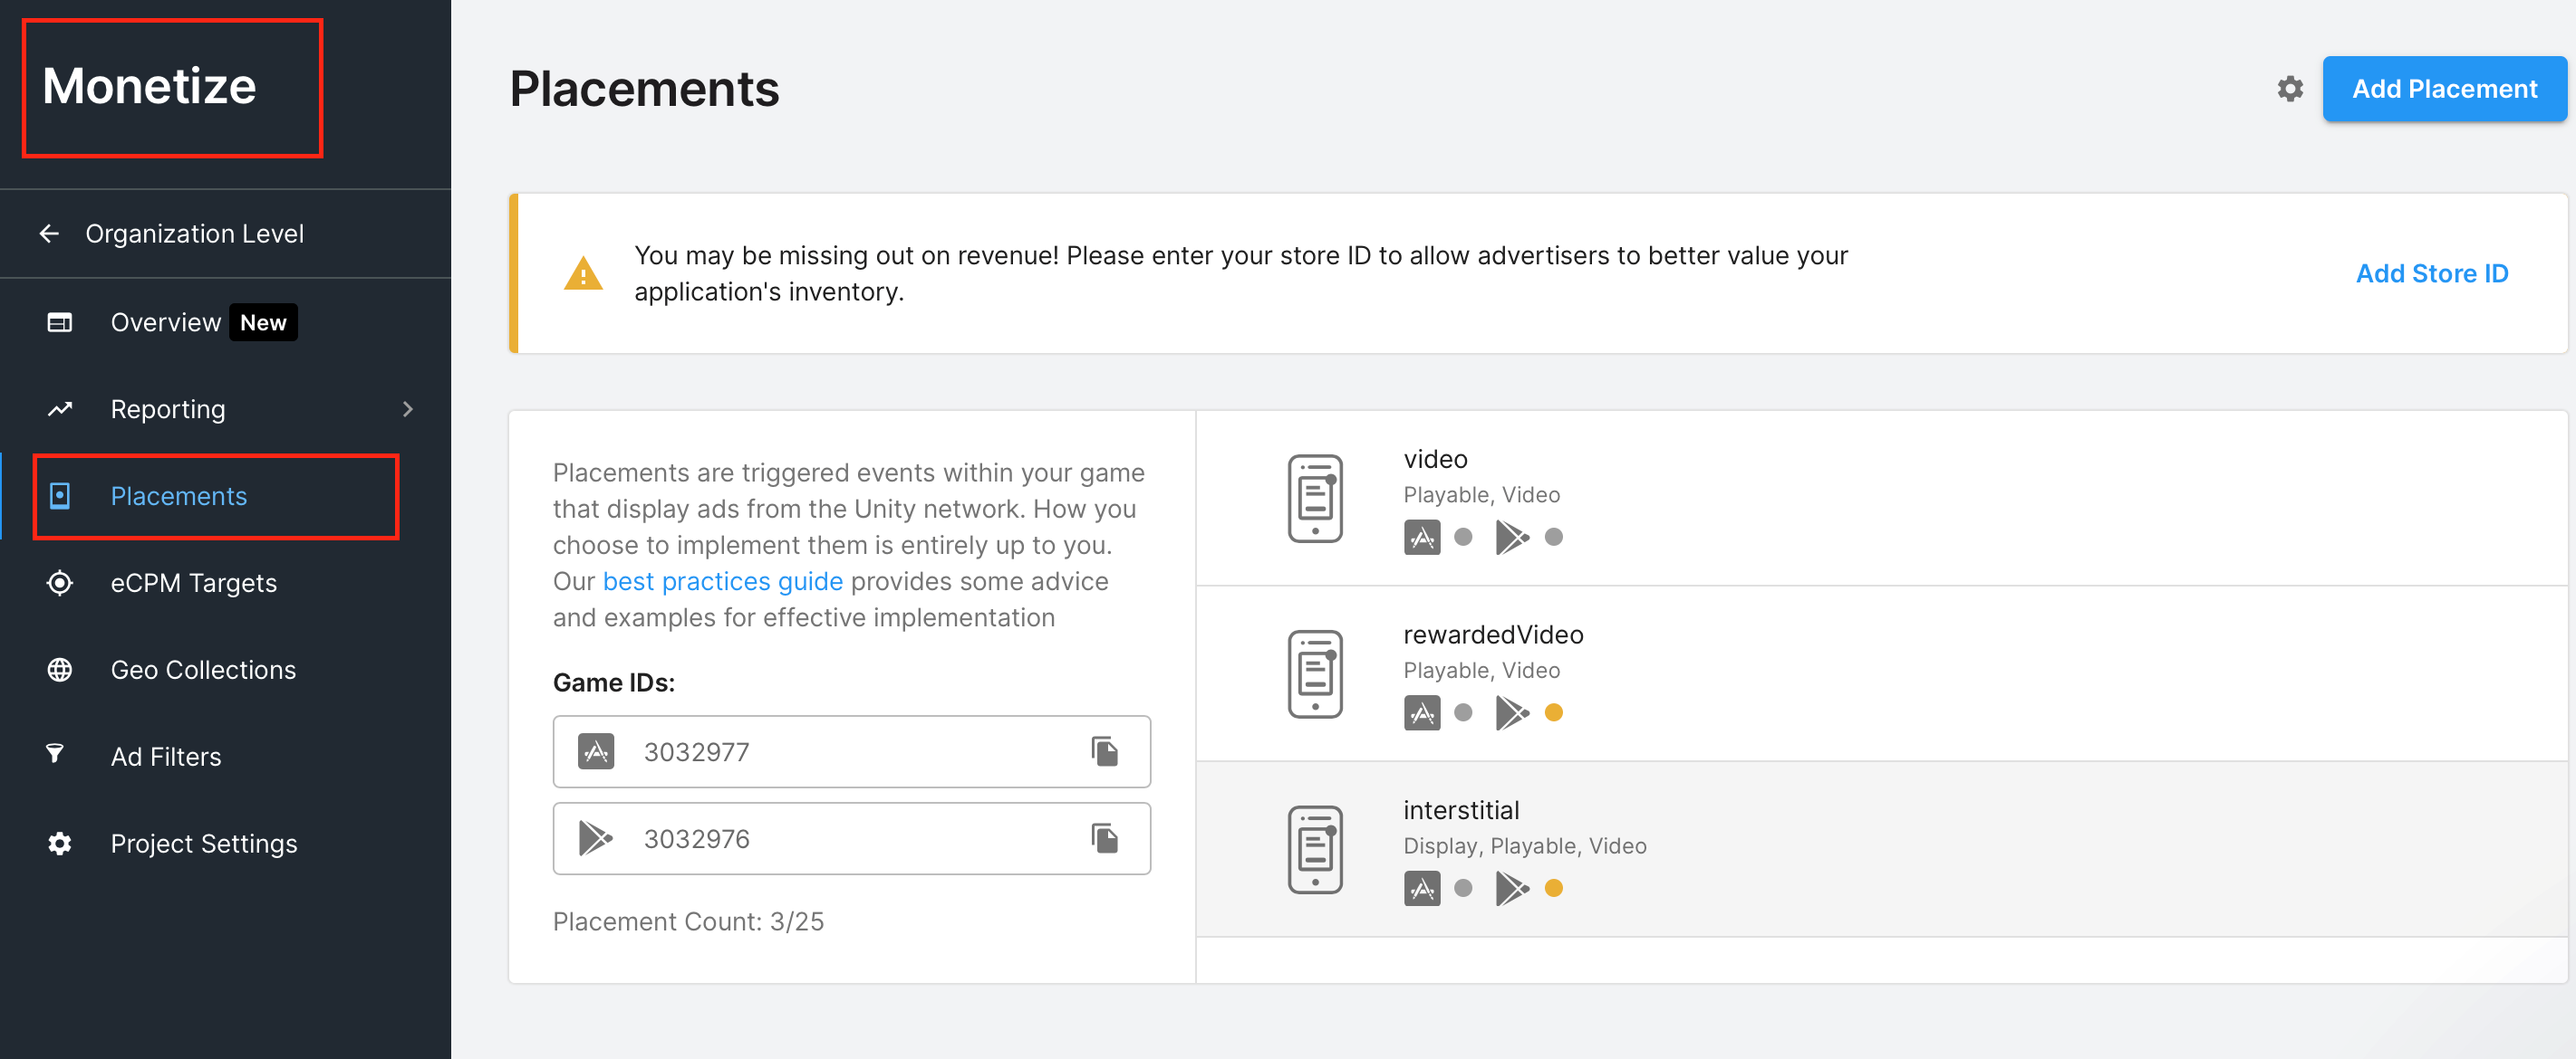Click the settings gear beside Add Placement
The height and width of the screenshot is (1059, 2576).
[2289, 89]
